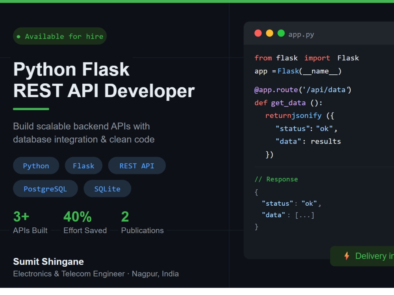Click the Available for hire badge
Screen dimensions: 394x295
pos(60,36)
